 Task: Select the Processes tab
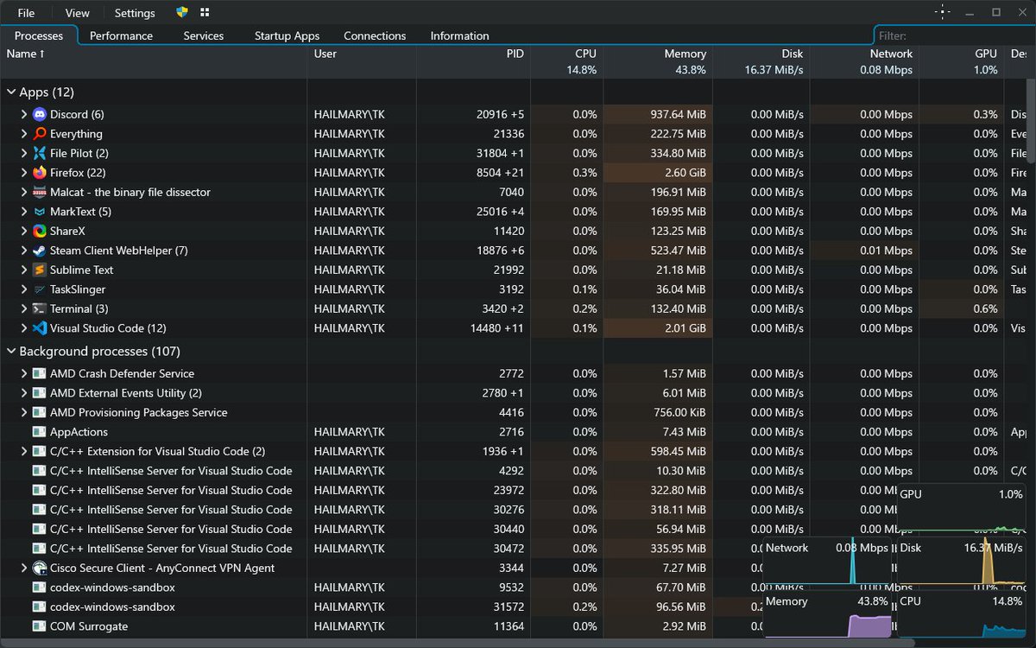(x=39, y=35)
